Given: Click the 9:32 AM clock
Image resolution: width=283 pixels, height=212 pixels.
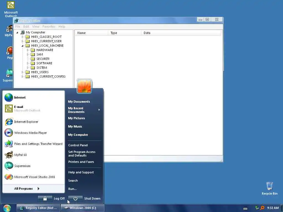Looking at the screenshot, I should (273, 208).
